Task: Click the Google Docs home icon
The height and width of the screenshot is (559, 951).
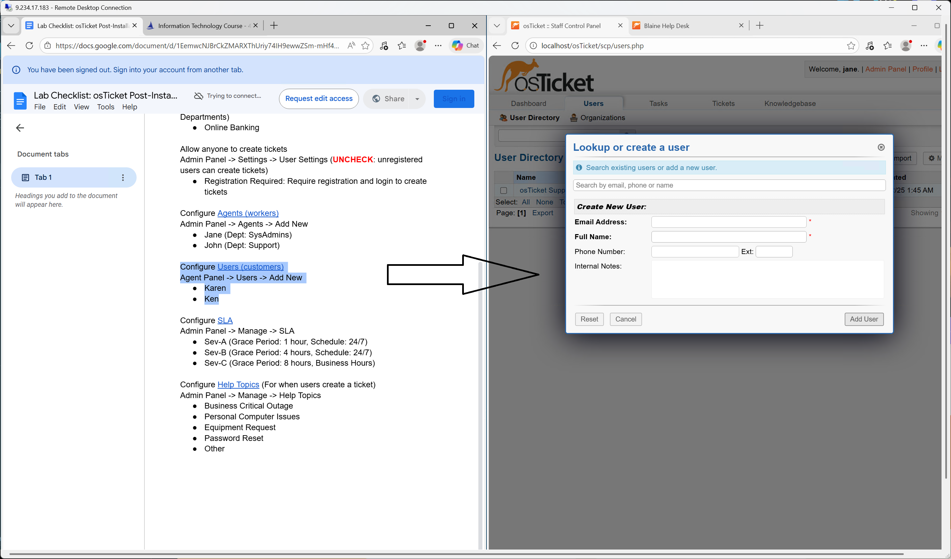Action: pos(20,101)
